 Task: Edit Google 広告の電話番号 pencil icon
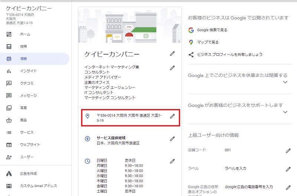(288, 188)
